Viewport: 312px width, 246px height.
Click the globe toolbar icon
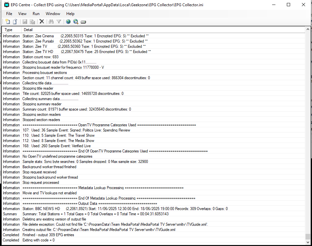[x=68, y=22]
